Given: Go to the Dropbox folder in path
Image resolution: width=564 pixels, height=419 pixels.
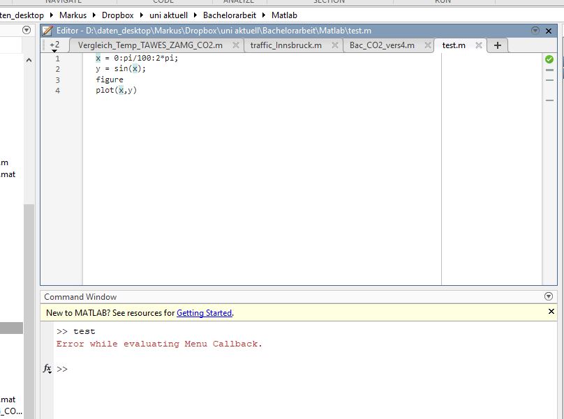Looking at the screenshot, I should tap(117, 15).
